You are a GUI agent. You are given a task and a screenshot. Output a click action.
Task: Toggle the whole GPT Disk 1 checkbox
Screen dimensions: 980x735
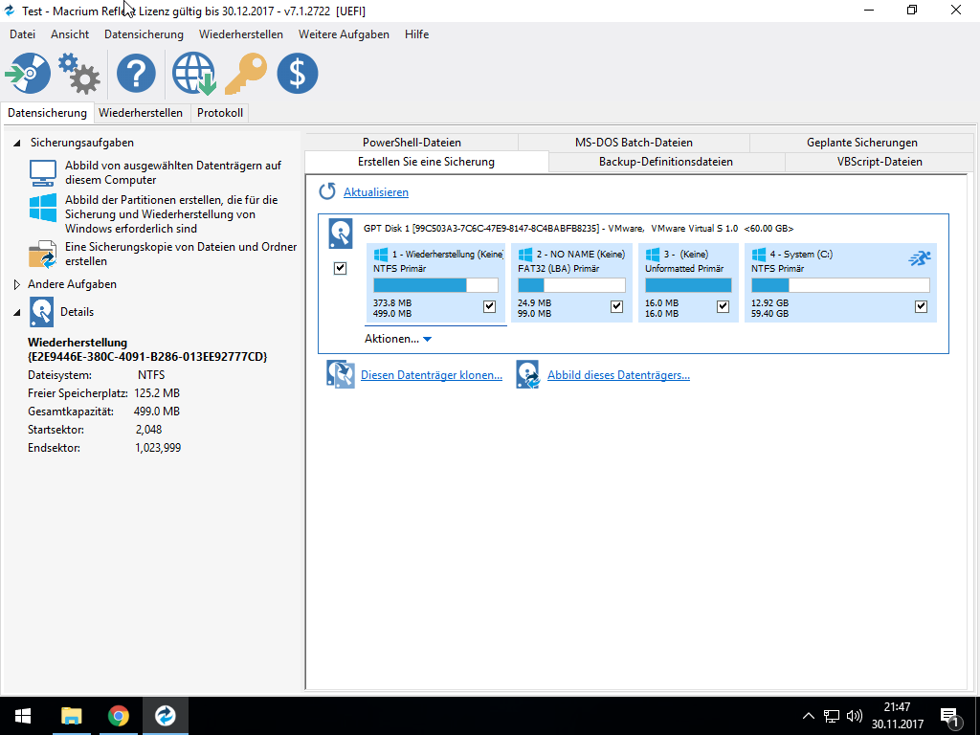(340, 268)
